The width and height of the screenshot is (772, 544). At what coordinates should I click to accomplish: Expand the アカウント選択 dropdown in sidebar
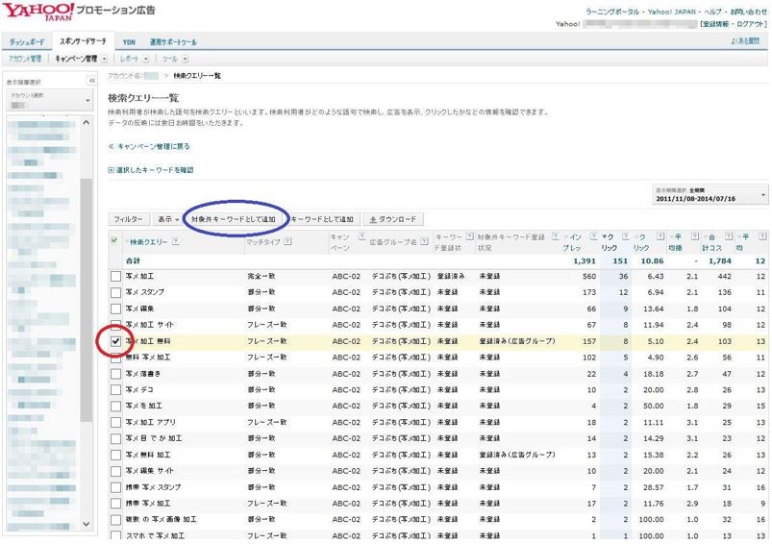(48, 100)
